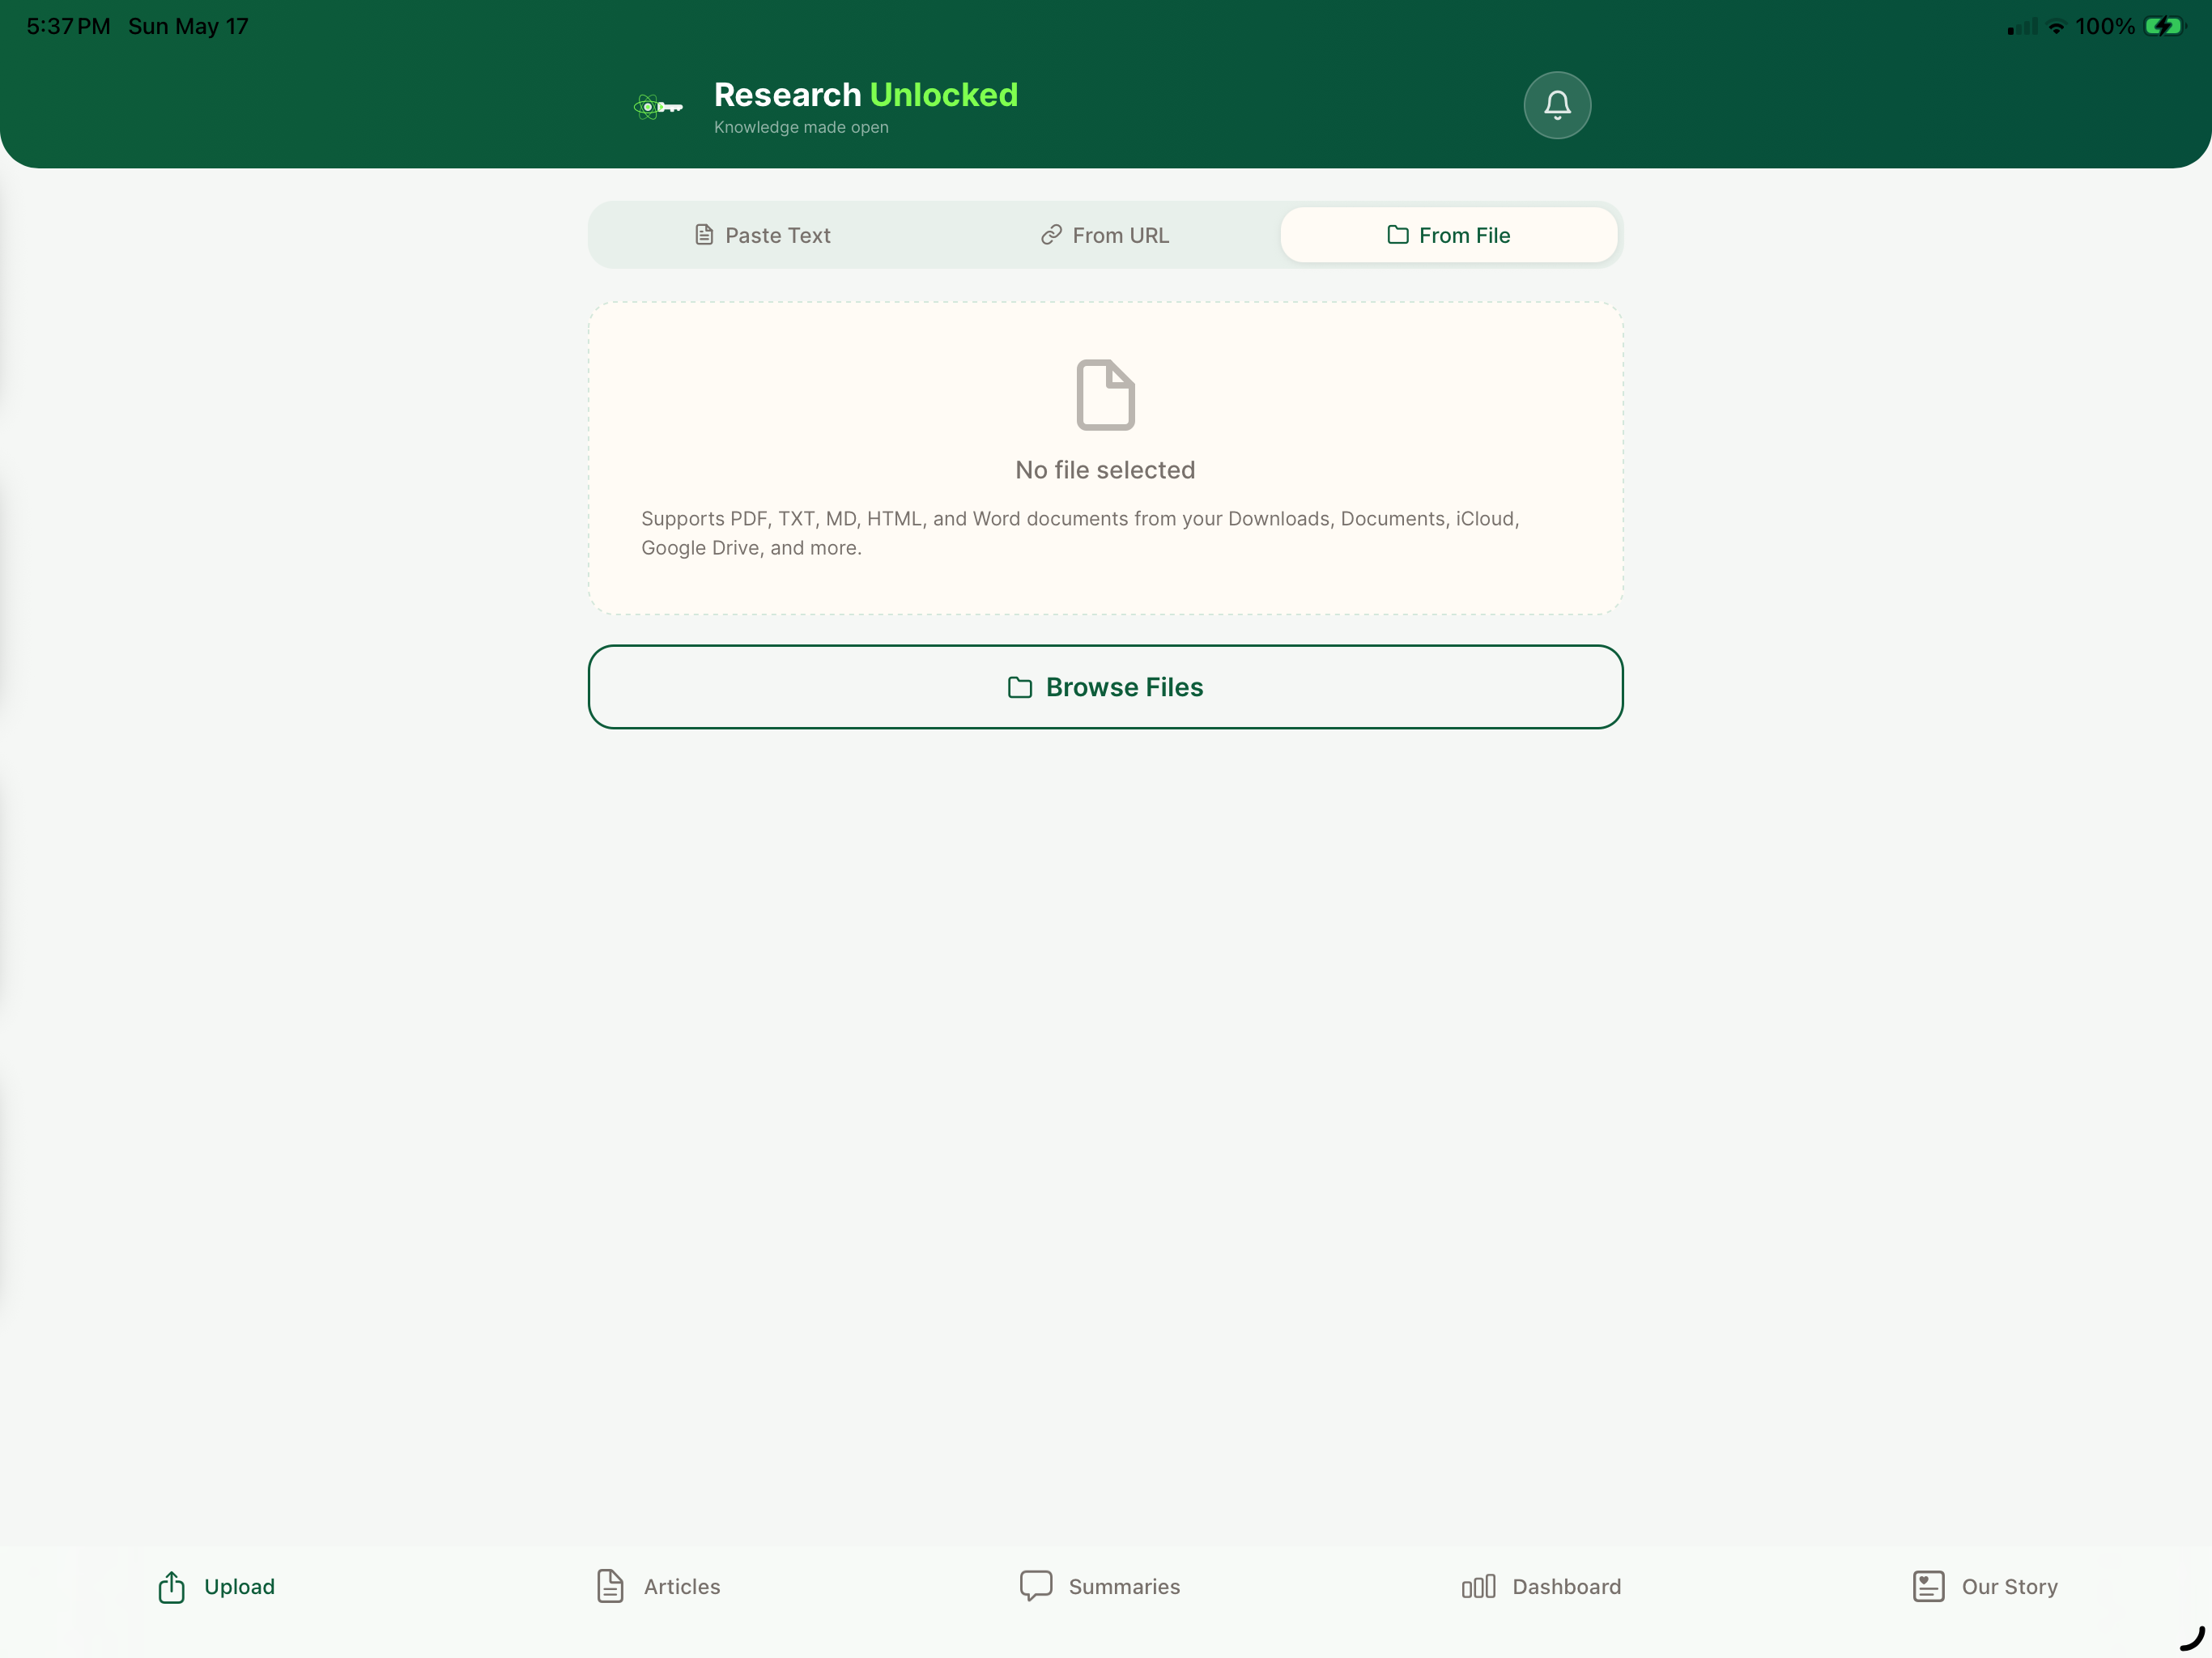Image resolution: width=2212 pixels, height=1658 pixels.
Task: Click the "No file selected" label
Action: (x=1105, y=470)
